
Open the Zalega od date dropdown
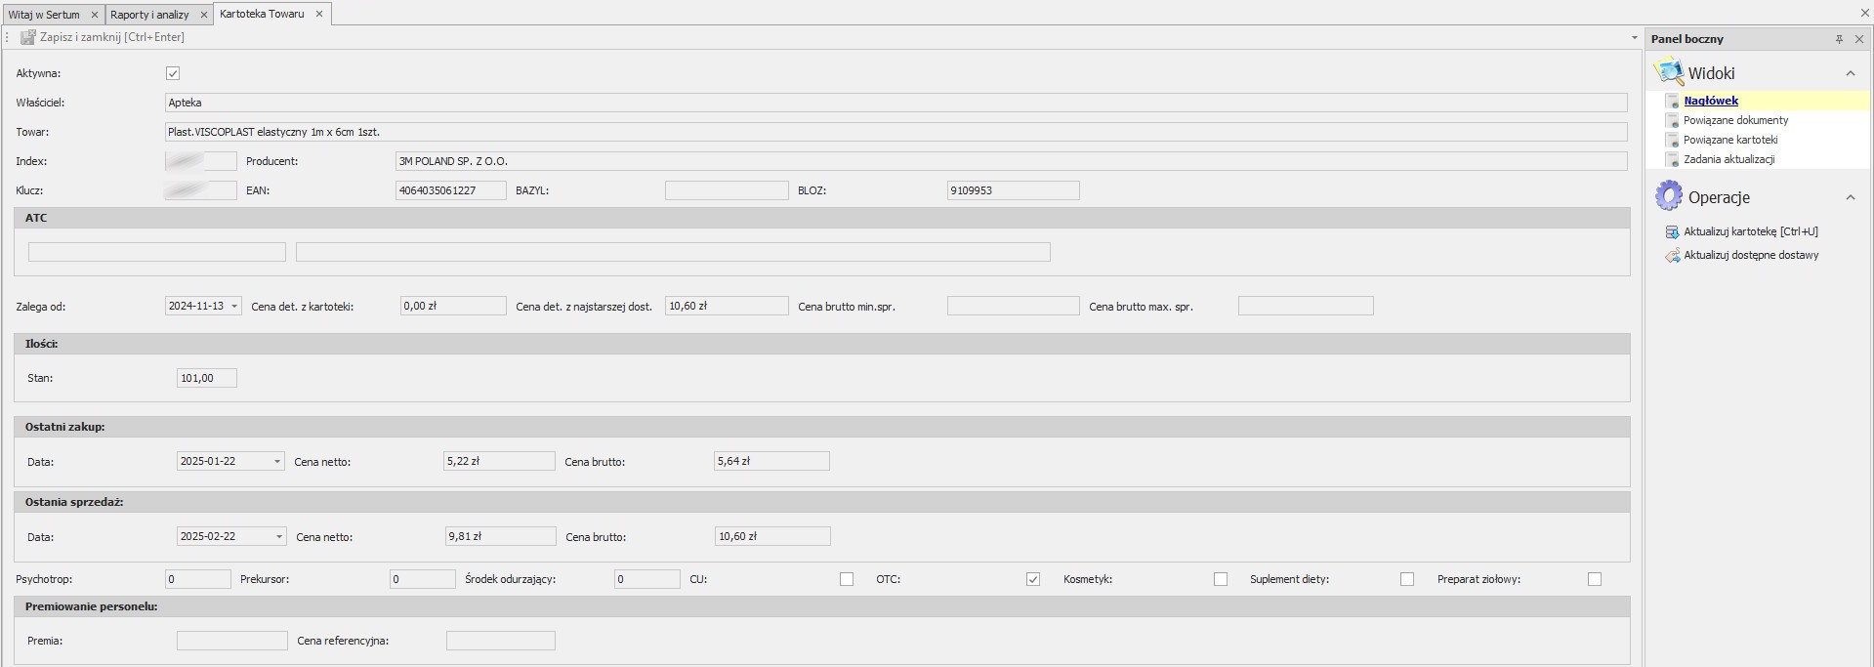pyautogui.click(x=234, y=307)
